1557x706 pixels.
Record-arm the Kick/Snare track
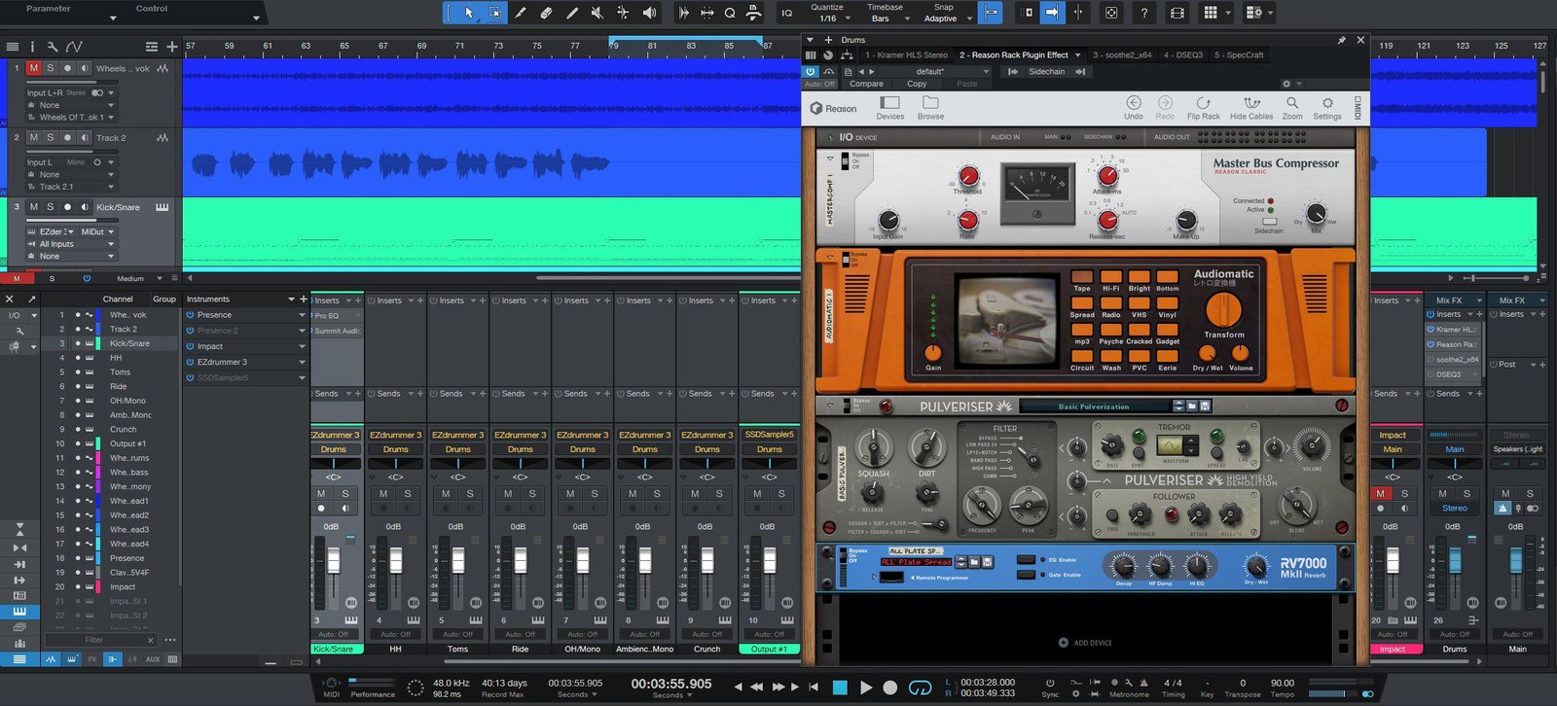[x=67, y=207]
